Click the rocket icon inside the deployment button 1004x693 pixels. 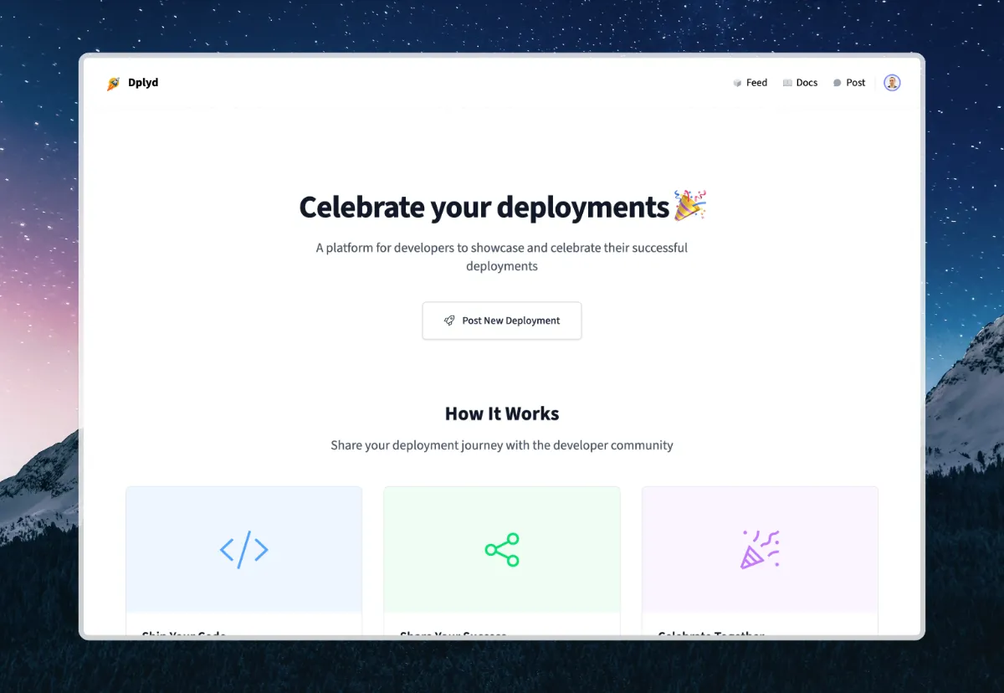(450, 321)
